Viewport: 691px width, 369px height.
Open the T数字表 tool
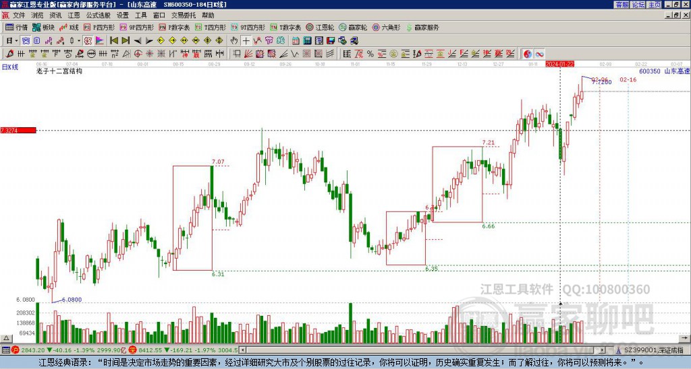[x=285, y=27]
